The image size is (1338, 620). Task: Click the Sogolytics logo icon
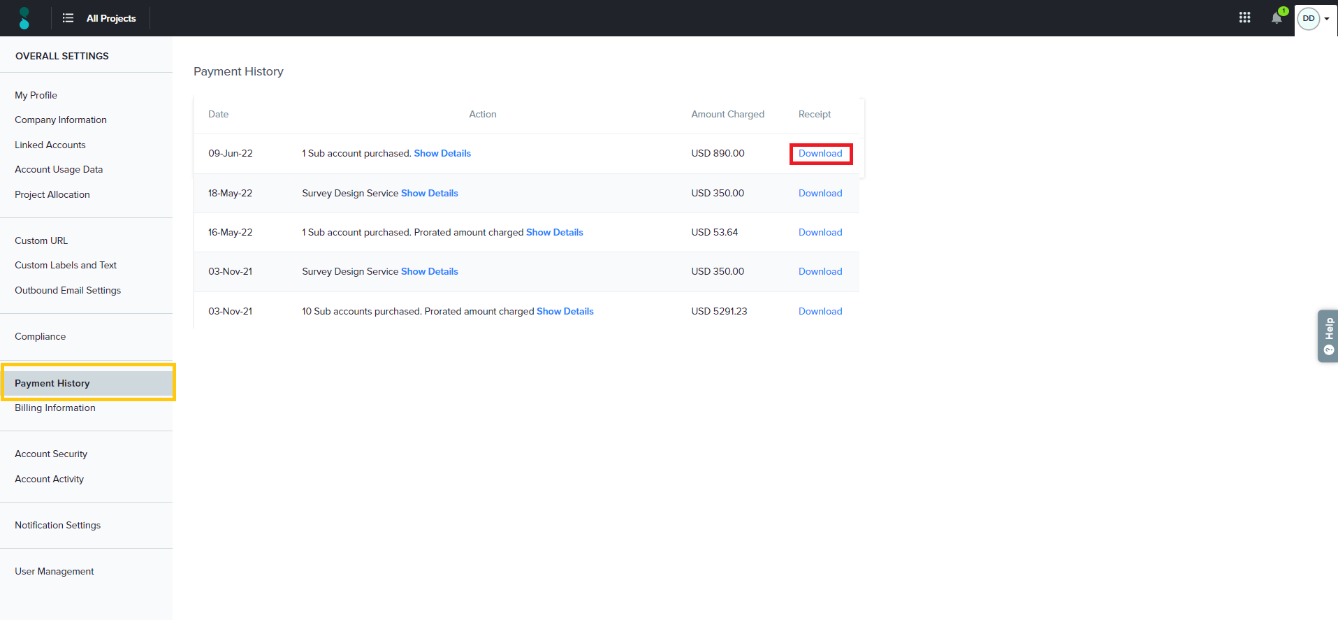[24, 18]
